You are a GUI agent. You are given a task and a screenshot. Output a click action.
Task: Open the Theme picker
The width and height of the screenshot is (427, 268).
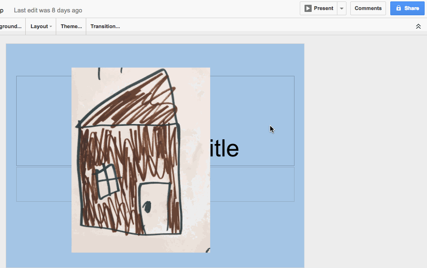coord(71,27)
